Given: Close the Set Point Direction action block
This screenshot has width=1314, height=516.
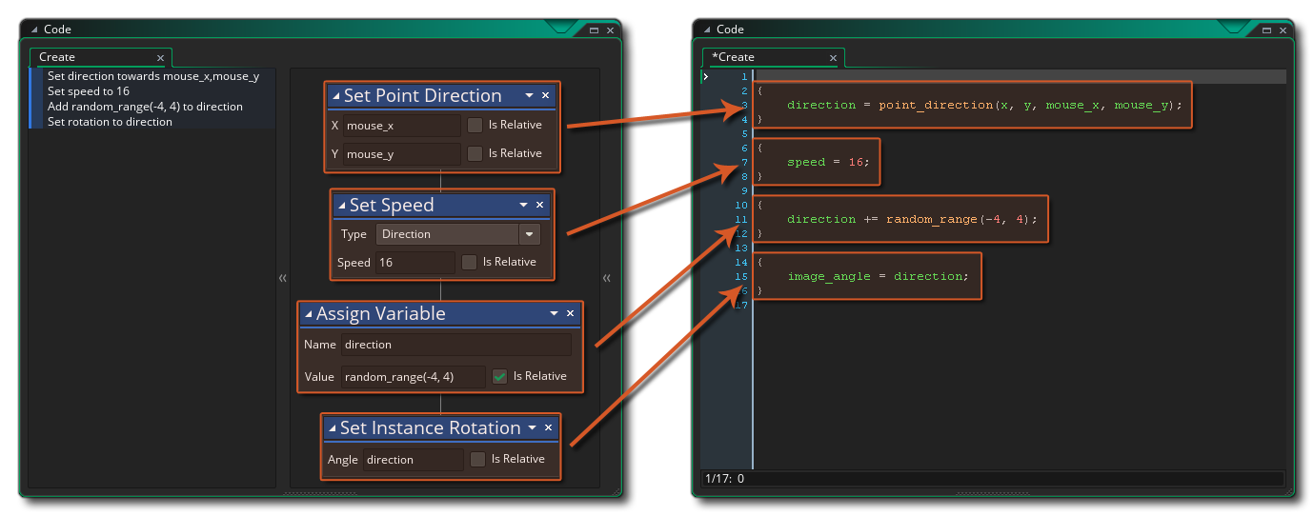Looking at the screenshot, I should point(545,95).
